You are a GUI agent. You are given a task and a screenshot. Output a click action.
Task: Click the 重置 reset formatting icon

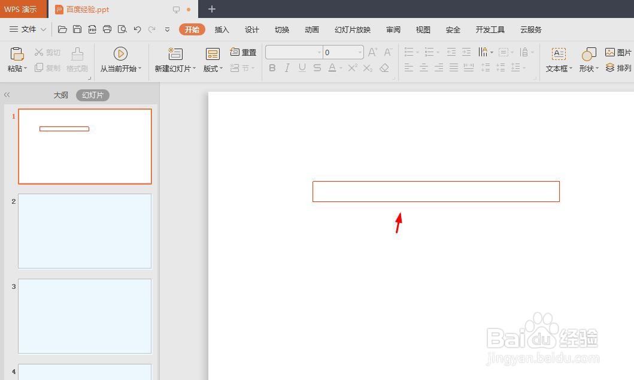pos(244,52)
